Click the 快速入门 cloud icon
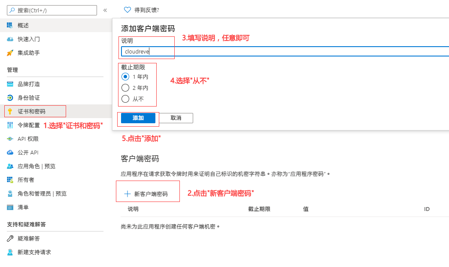This screenshot has height=267, width=449. (10, 39)
